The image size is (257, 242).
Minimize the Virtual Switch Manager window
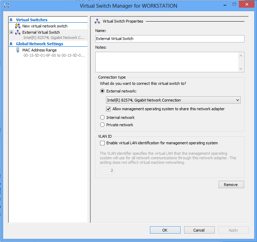[225, 5]
